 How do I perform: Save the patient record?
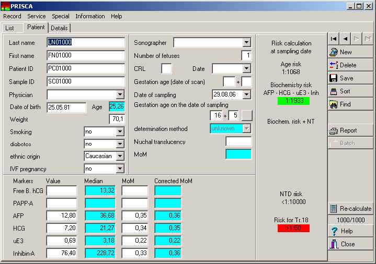coord(350,78)
